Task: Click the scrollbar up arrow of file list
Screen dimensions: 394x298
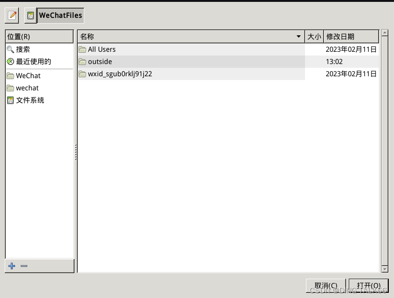Action: pyautogui.click(x=385, y=32)
